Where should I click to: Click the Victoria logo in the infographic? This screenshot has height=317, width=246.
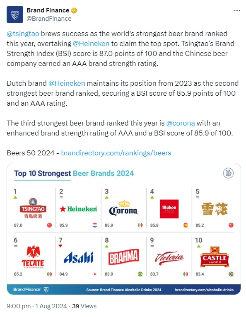[x=169, y=258]
